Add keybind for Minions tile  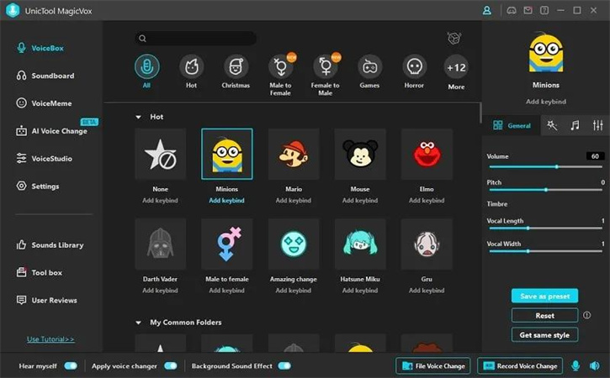click(227, 201)
